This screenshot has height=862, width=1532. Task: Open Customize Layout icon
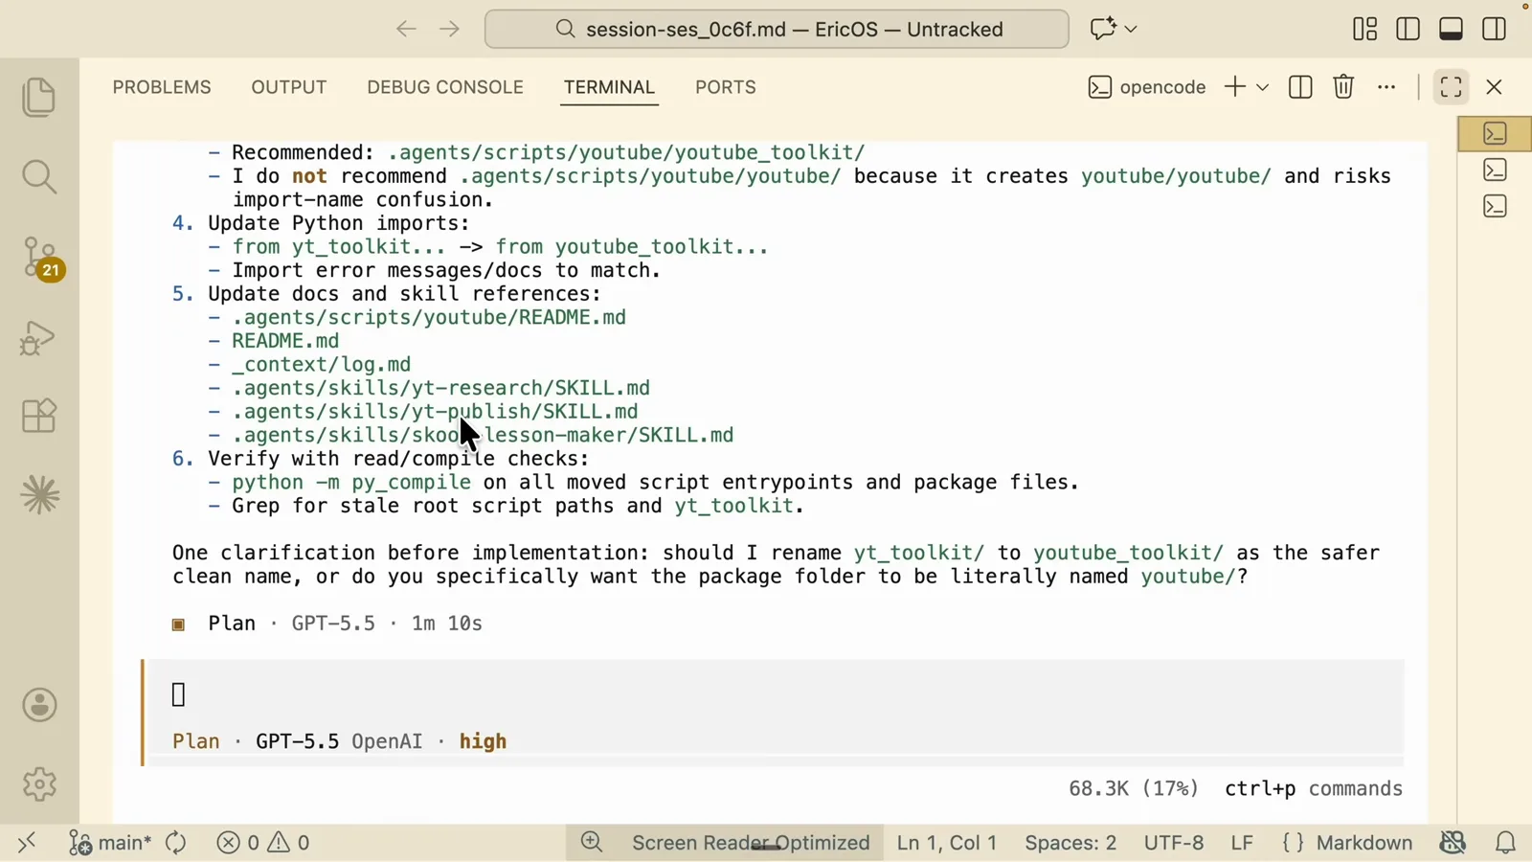tap(1364, 29)
